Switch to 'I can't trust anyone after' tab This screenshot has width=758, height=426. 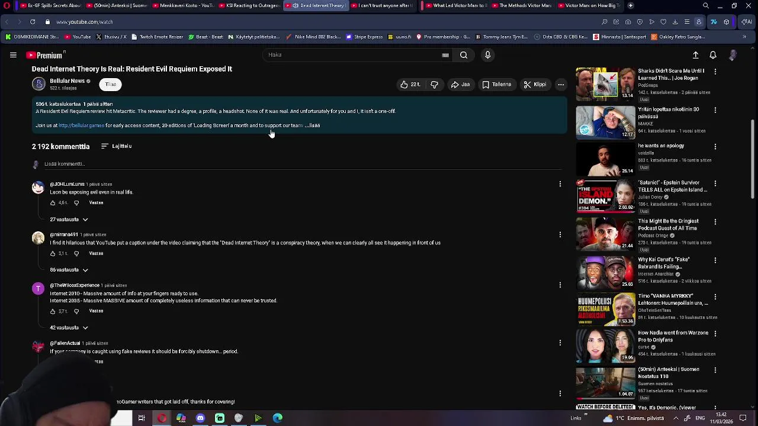click(x=381, y=5)
